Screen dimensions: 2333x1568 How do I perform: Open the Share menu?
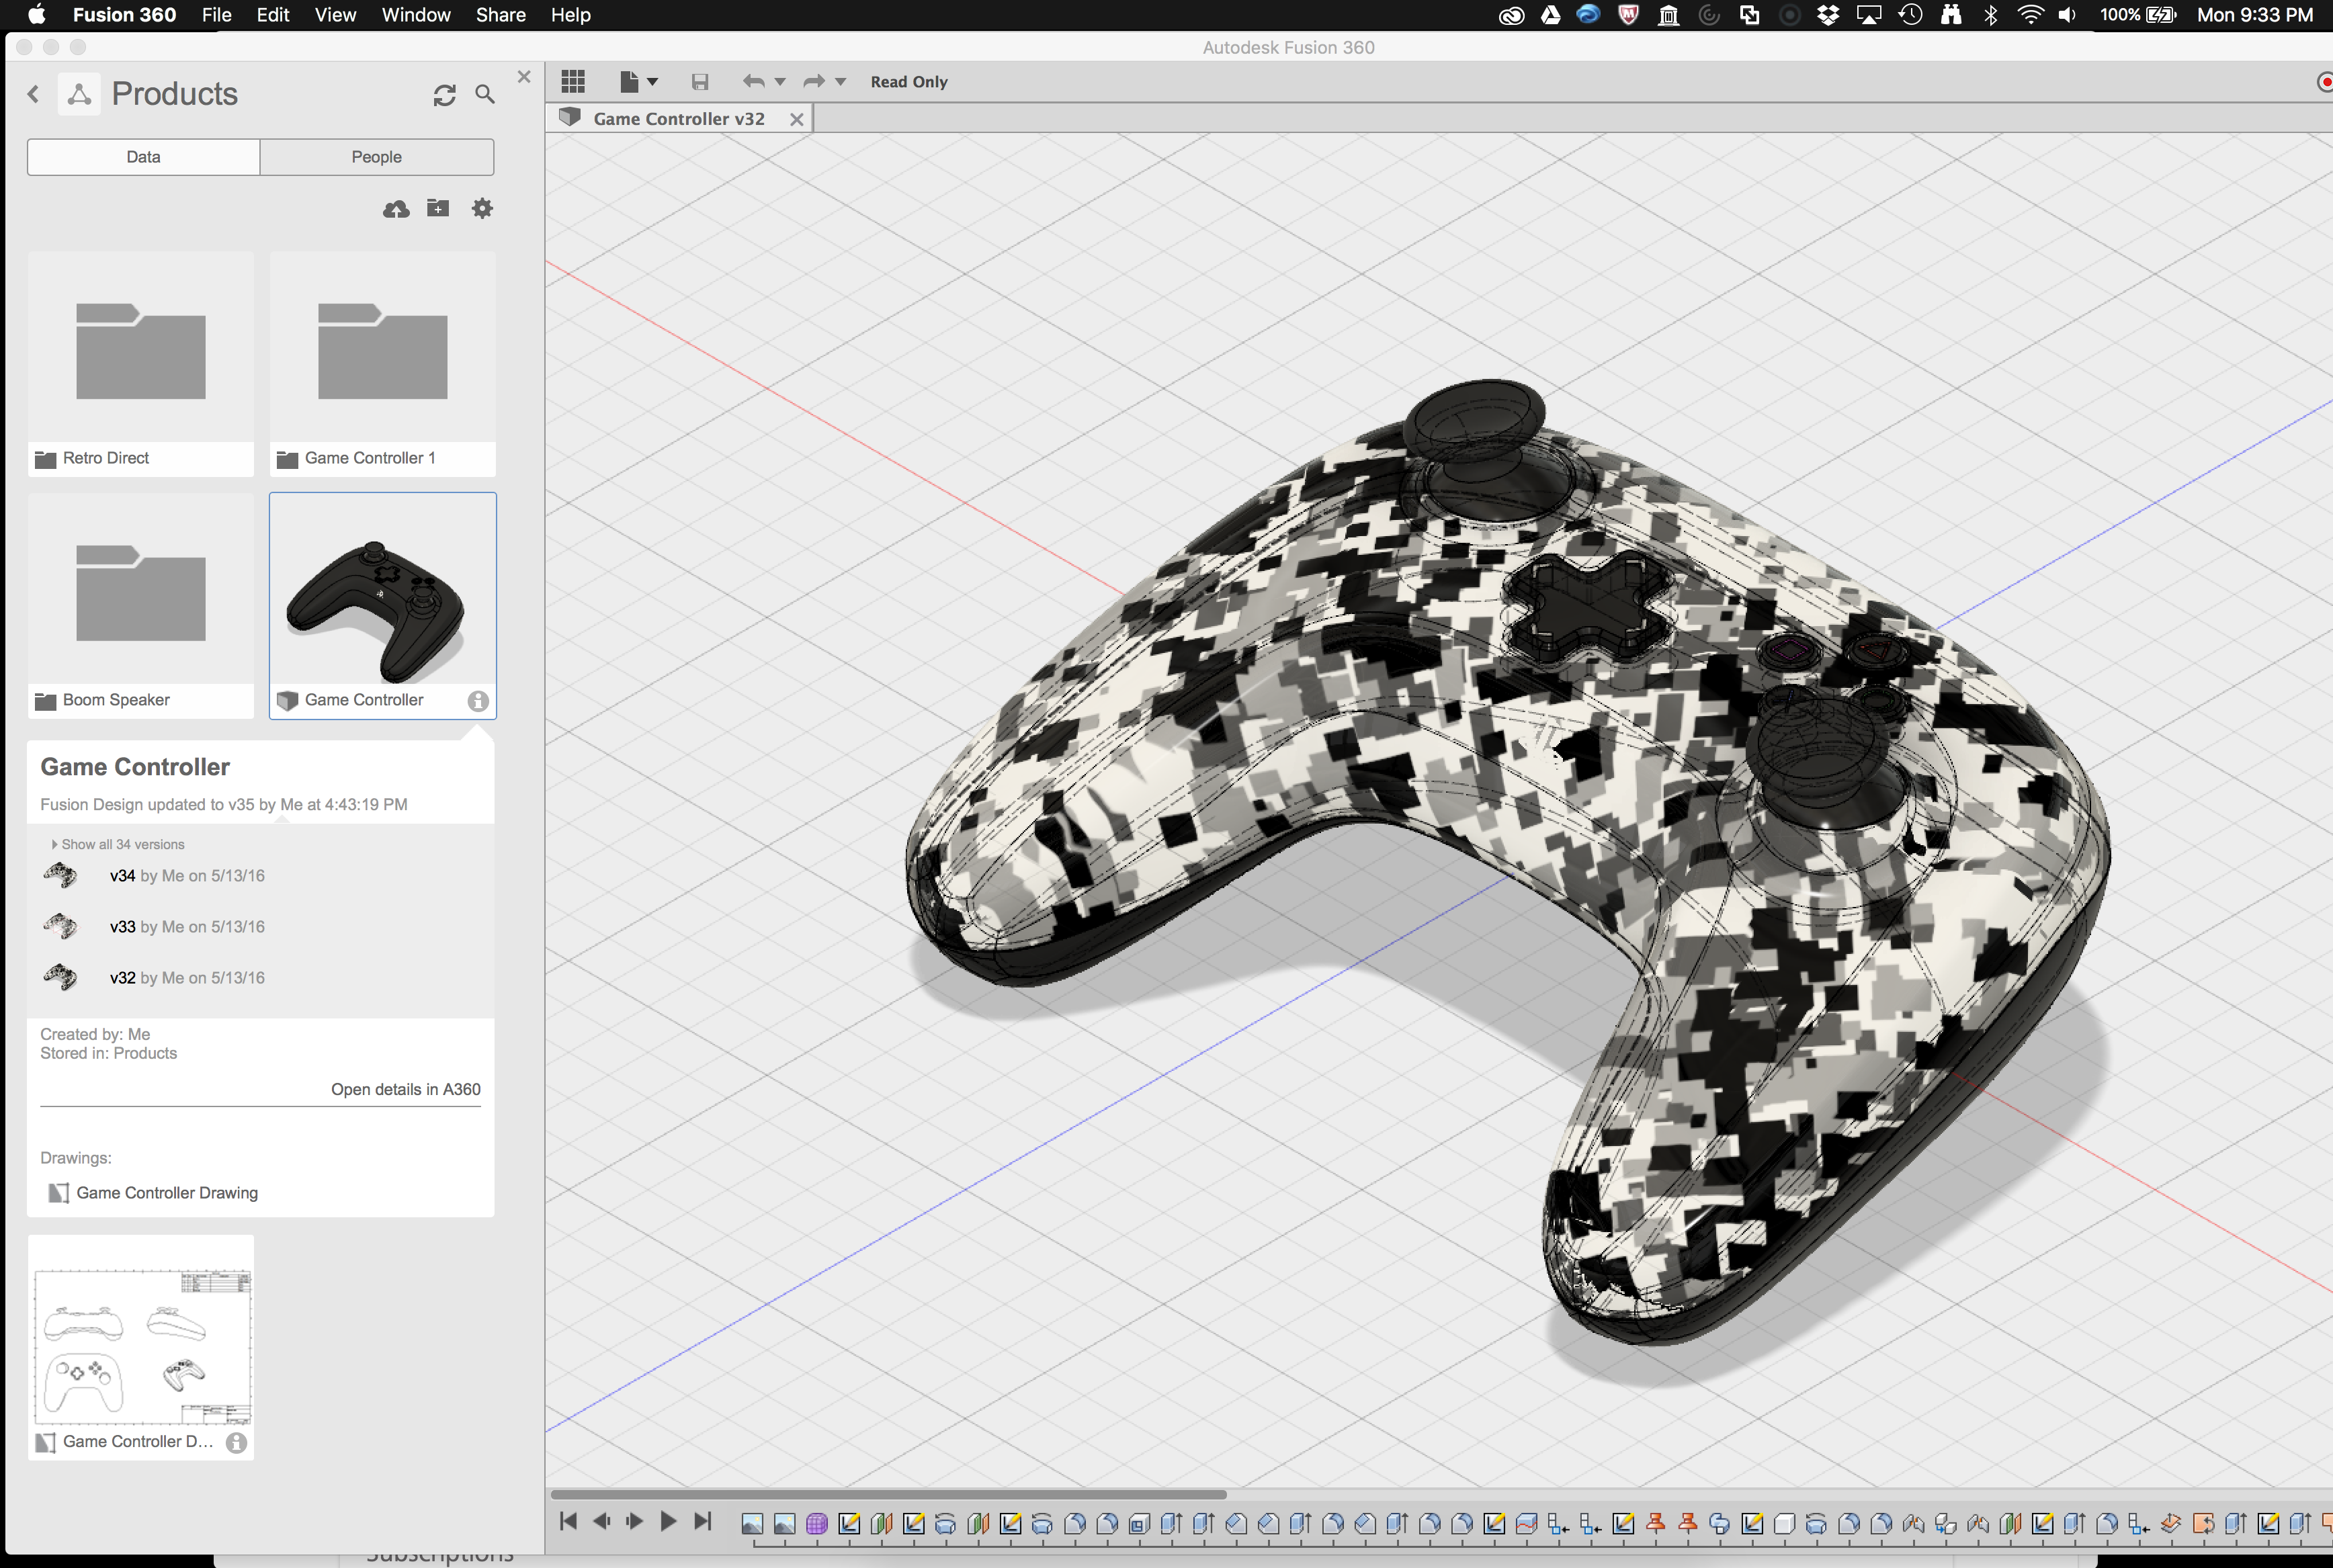pyautogui.click(x=501, y=15)
